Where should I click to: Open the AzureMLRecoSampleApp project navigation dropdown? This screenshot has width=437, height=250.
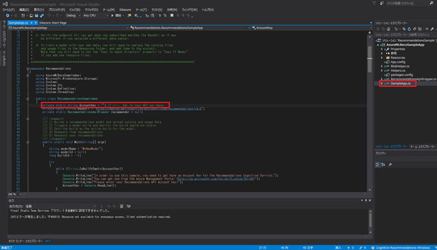click(68, 28)
